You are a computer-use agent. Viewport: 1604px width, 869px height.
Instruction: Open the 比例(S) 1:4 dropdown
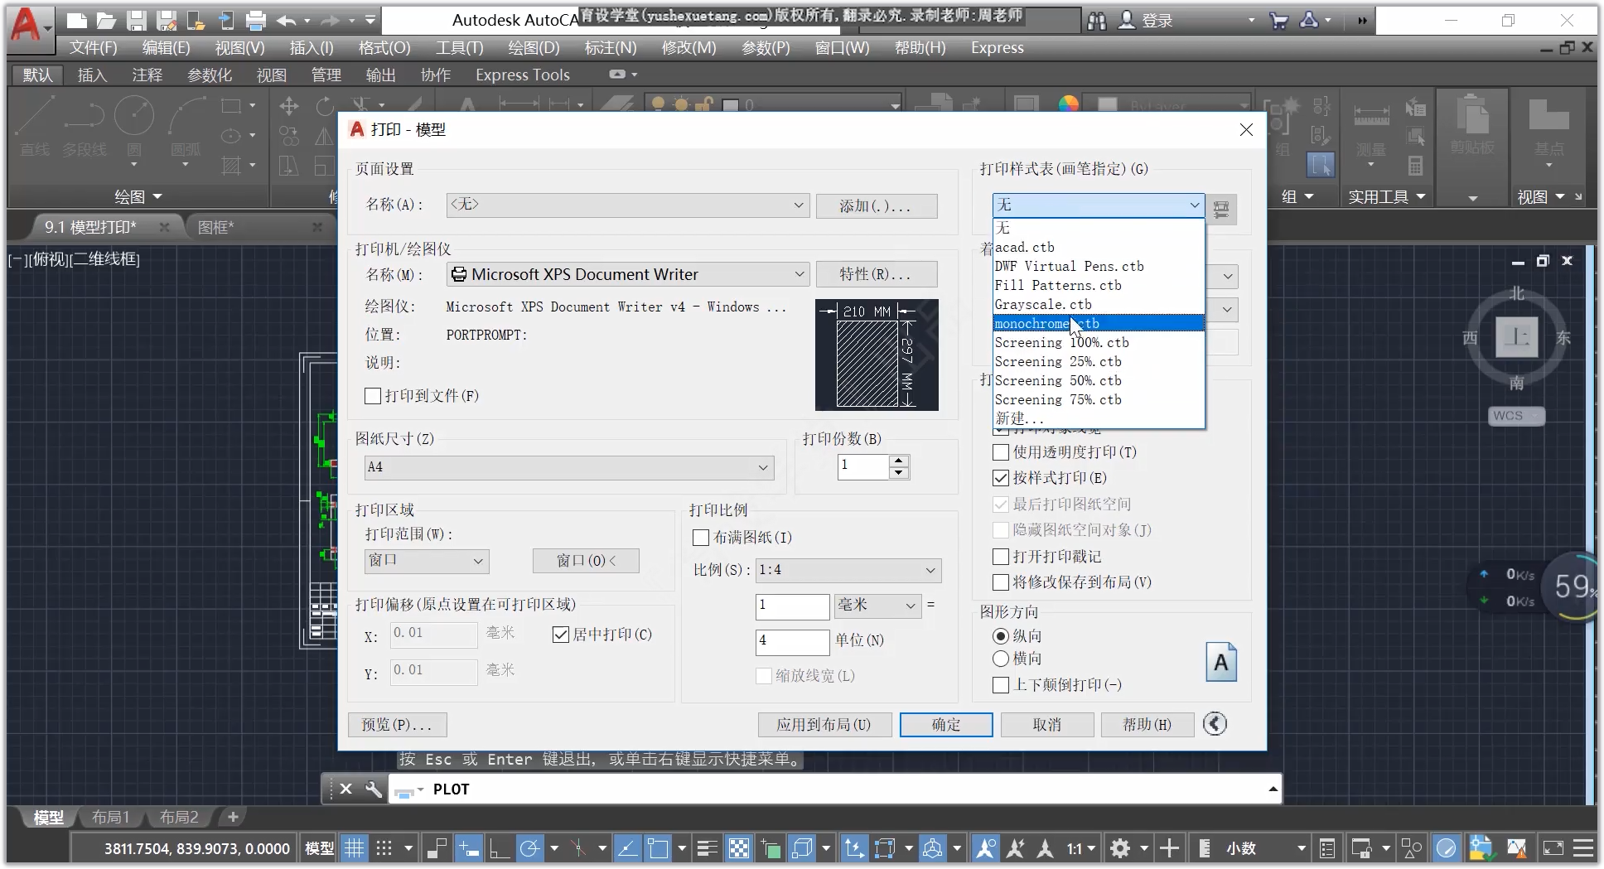pos(848,570)
